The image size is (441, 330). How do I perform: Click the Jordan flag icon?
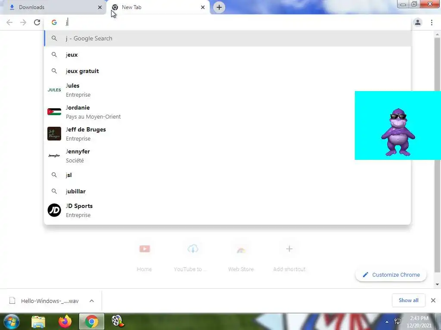pos(54,112)
